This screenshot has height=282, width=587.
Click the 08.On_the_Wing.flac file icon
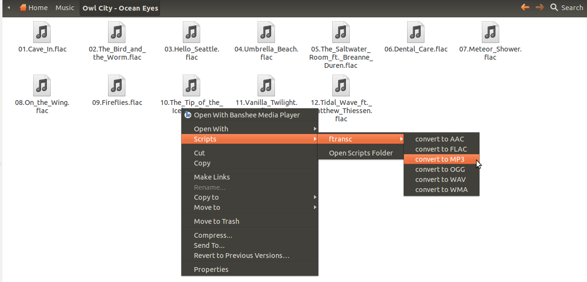pyautogui.click(x=42, y=86)
